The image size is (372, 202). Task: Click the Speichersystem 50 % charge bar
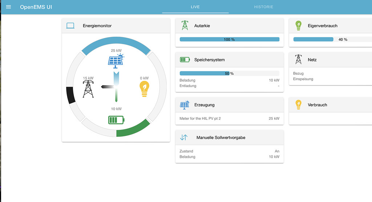click(230, 73)
